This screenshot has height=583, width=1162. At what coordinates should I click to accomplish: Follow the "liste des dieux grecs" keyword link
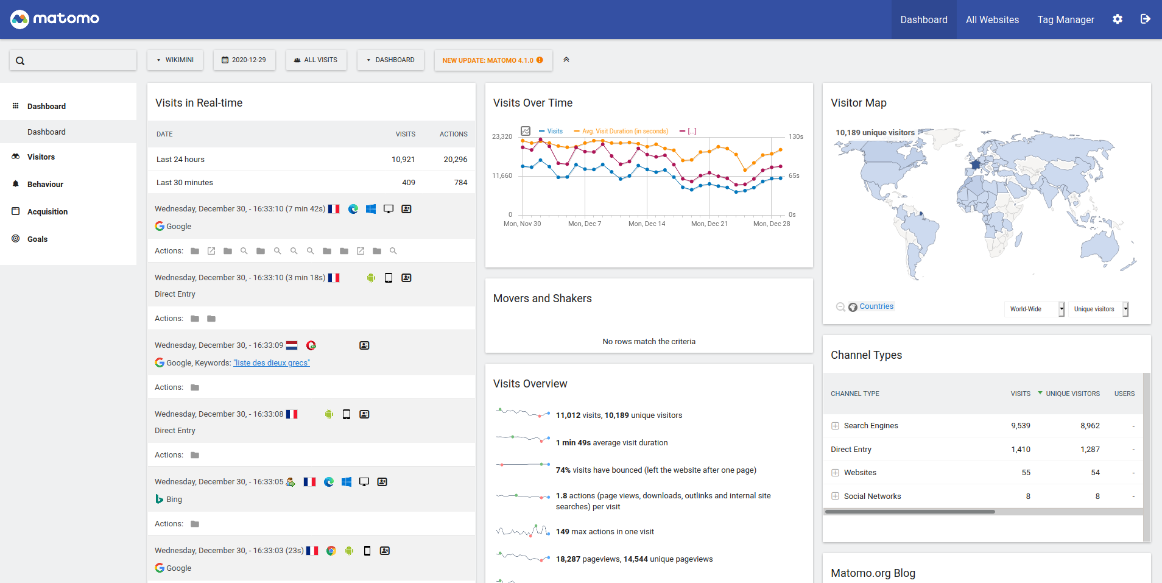272,363
